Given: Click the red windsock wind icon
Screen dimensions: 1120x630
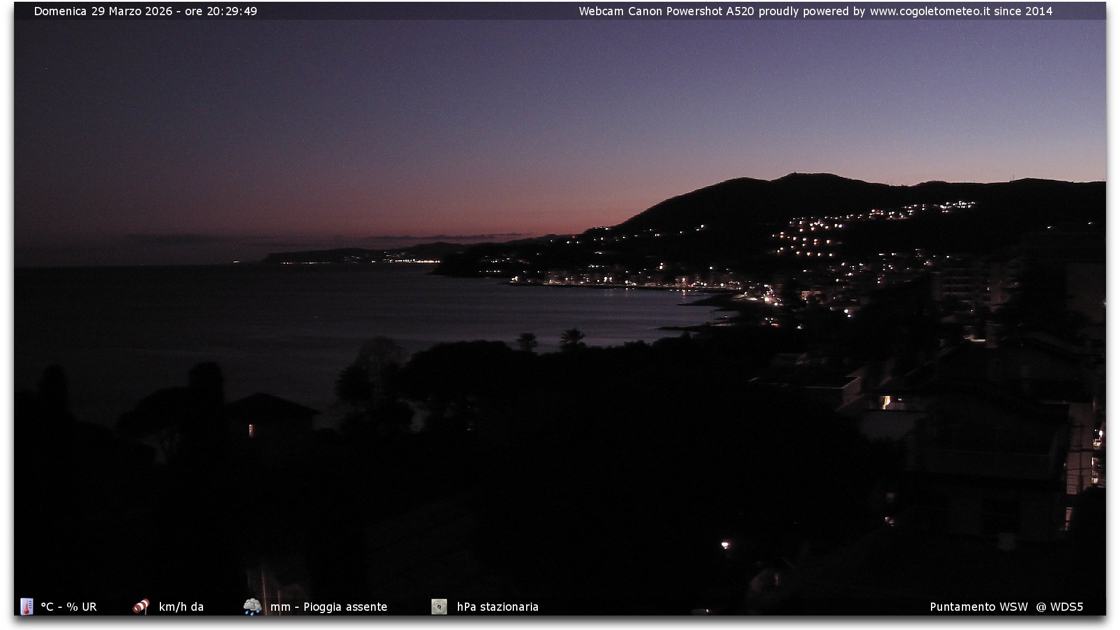Looking at the screenshot, I should 141,607.
